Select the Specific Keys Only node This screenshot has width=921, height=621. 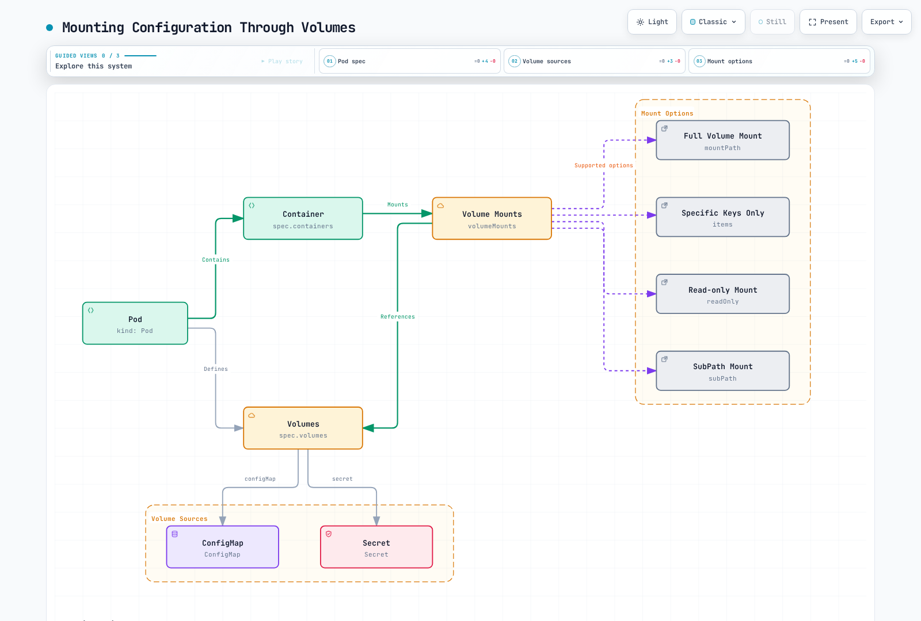(723, 217)
